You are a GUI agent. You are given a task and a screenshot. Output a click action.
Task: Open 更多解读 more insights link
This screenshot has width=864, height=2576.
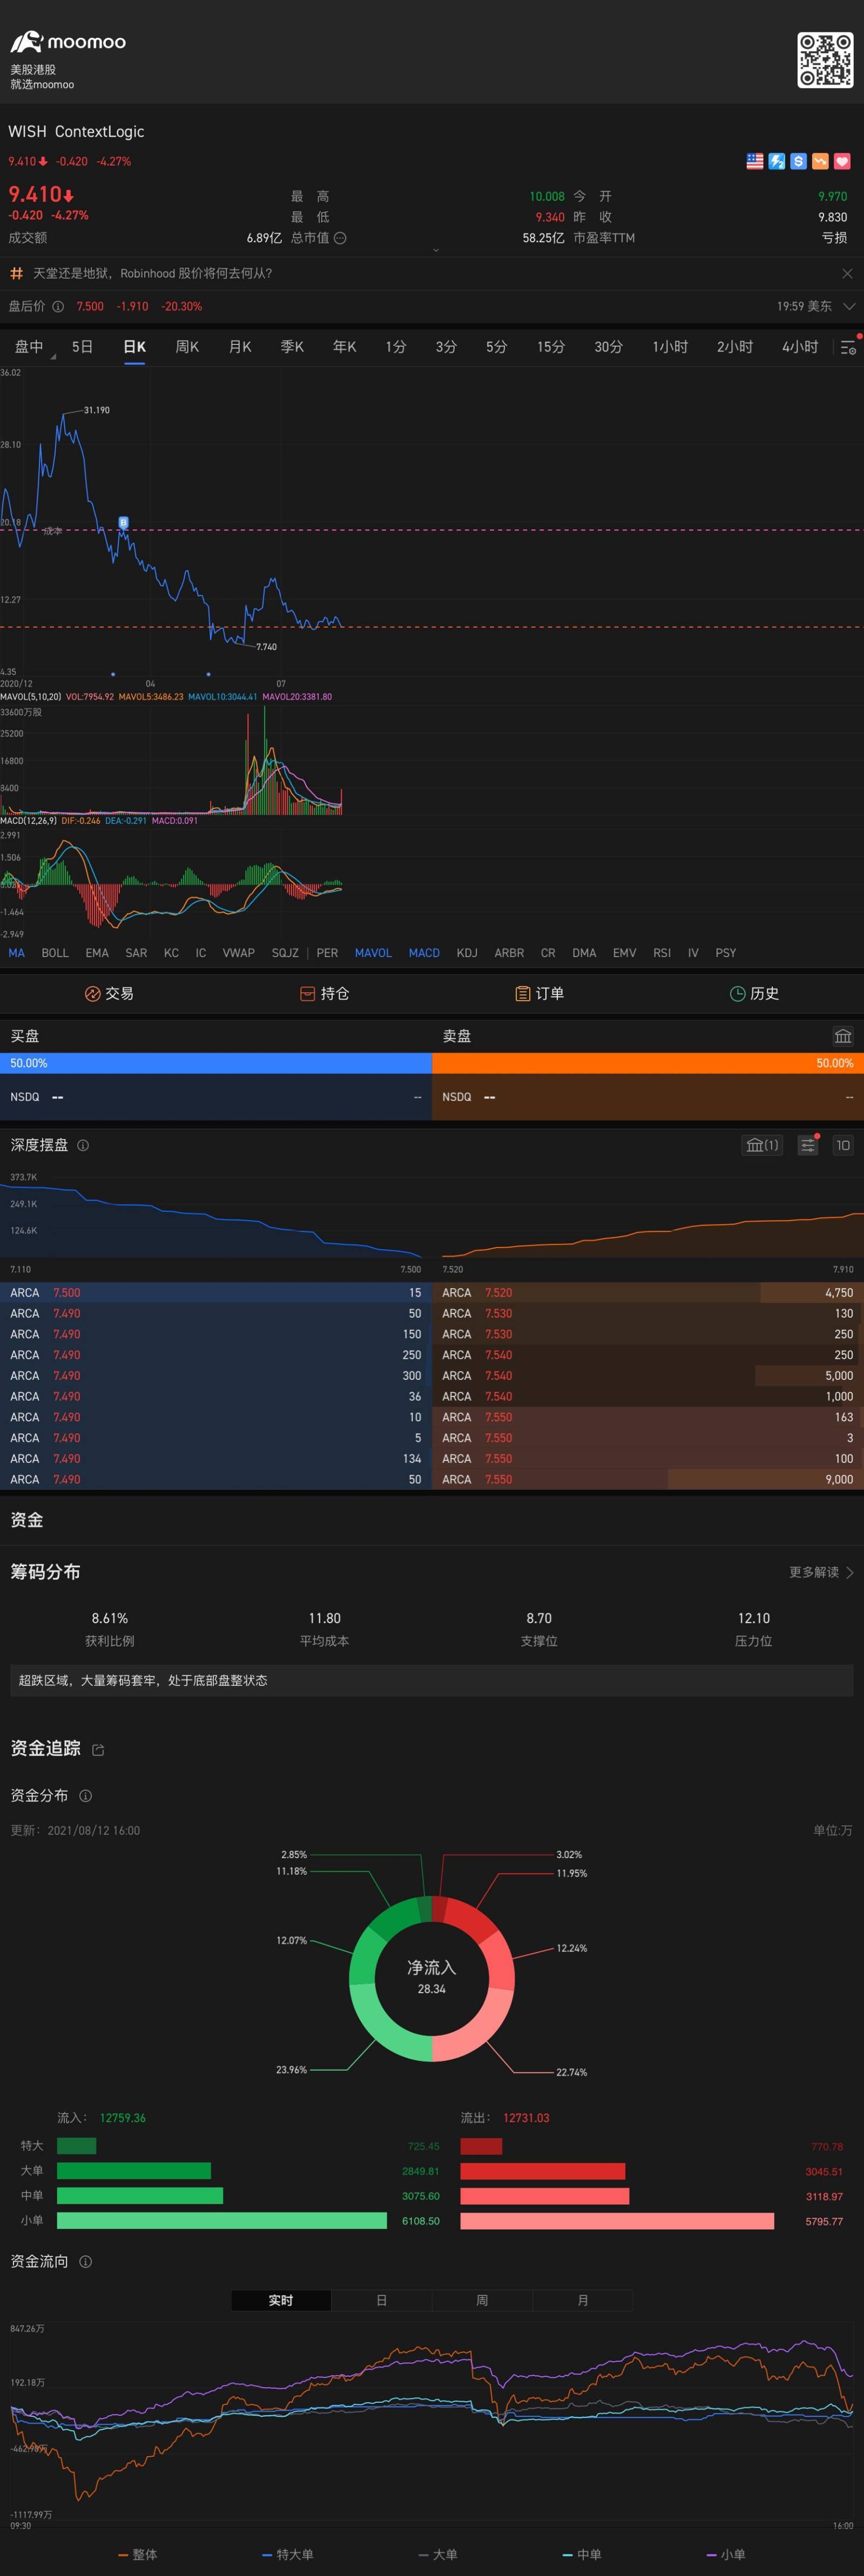pyautogui.click(x=821, y=1572)
